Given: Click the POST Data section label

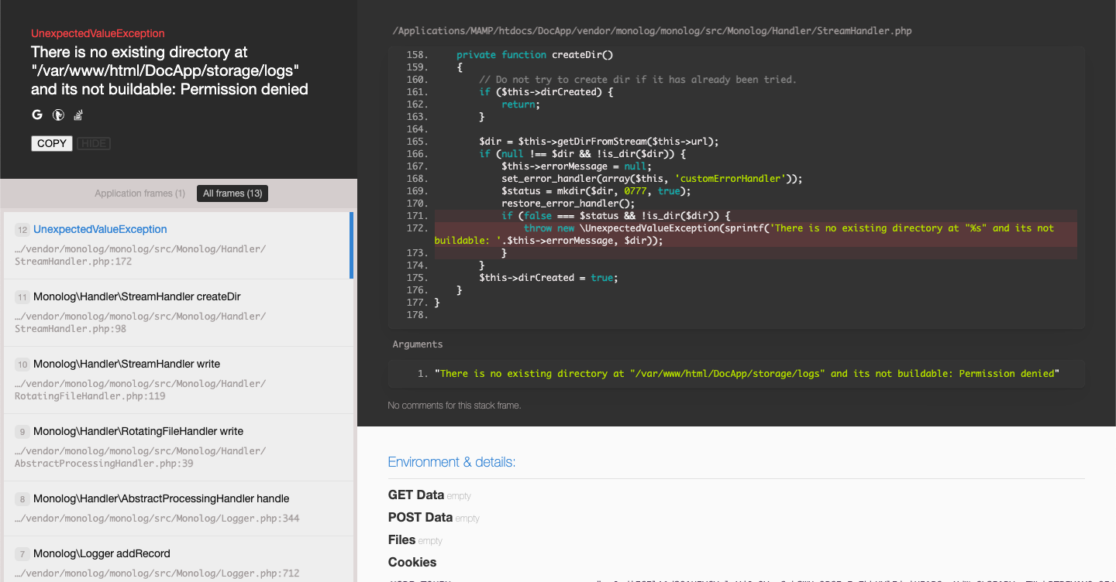Looking at the screenshot, I should point(420,518).
